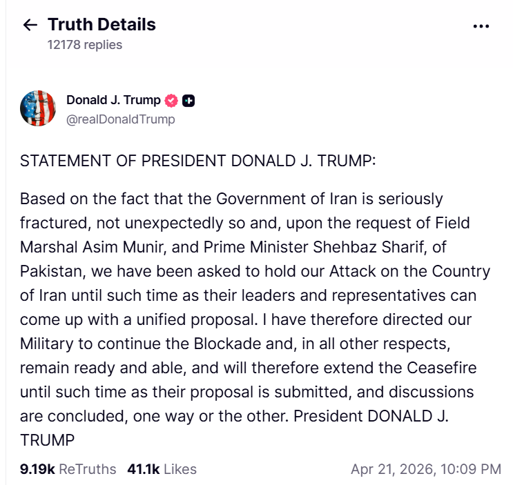This screenshot has width=513, height=485.
Task: Open Donald J. Trump's profile avatar
Action: 38,108
